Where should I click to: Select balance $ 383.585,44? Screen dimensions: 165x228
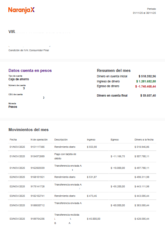coord(142,205)
